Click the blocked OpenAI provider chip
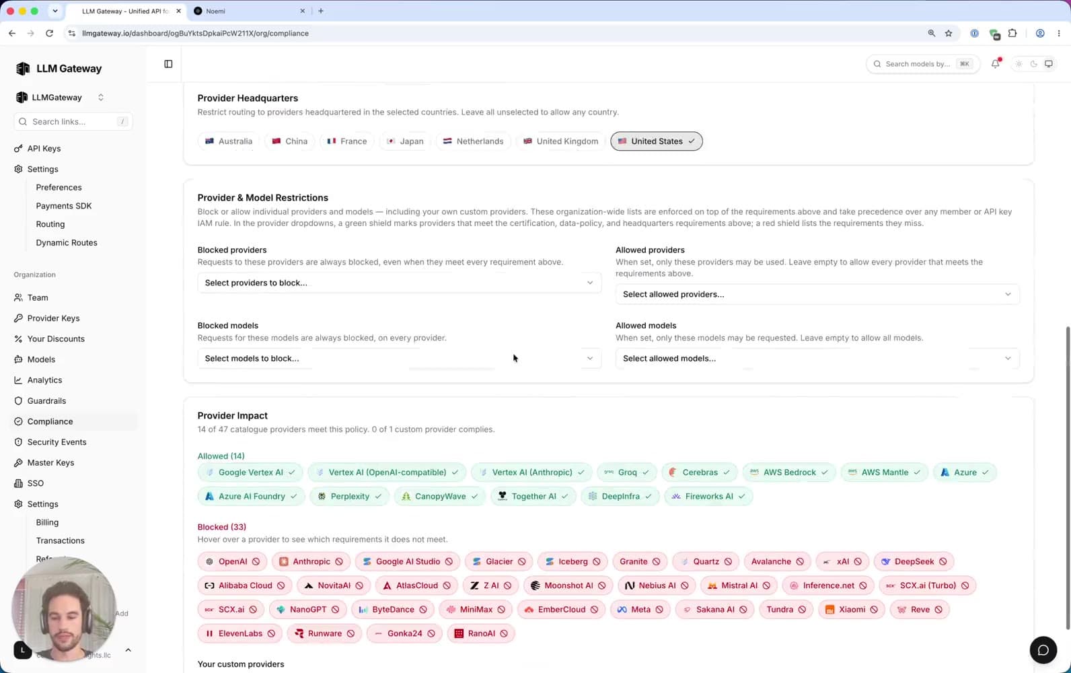This screenshot has width=1071, height=673. [232, 561]
